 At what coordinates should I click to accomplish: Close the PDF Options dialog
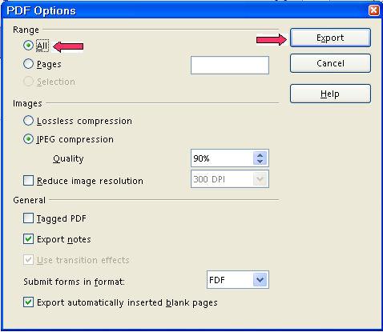tap(373, 10)
